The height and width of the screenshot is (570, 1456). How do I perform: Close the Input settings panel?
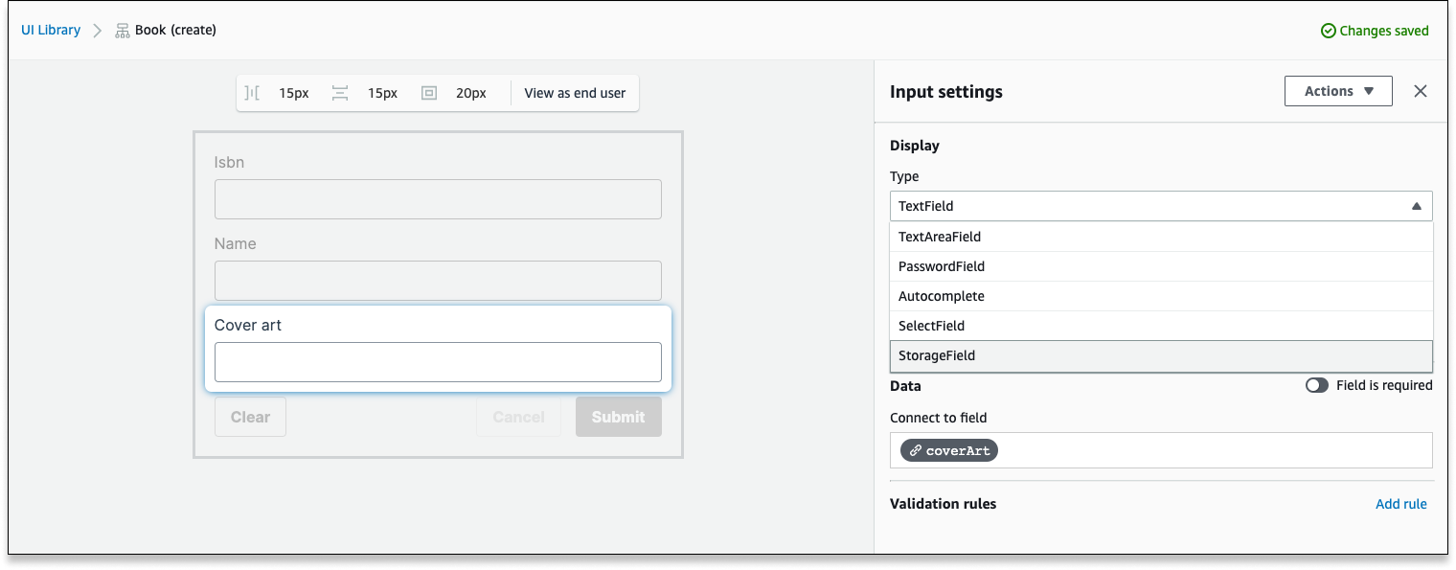click(1421, 91)
